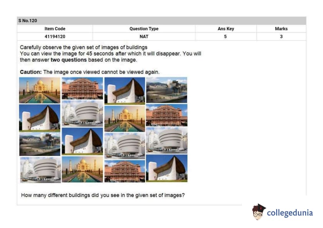Select the Question Type column header
The width and height of the screenshot is (323, 228).
tap(144, 29)
